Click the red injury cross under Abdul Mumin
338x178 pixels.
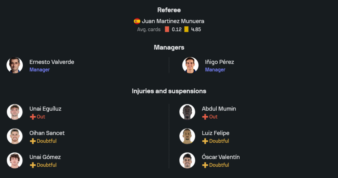205,117
